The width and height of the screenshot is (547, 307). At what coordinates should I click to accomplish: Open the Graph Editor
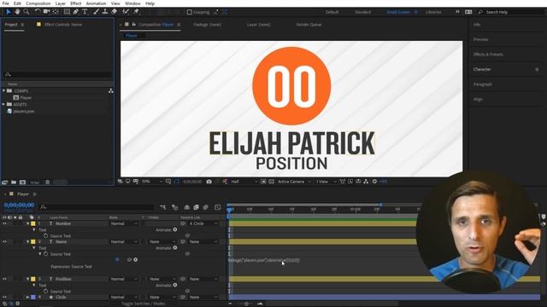(x=218, y=207)
